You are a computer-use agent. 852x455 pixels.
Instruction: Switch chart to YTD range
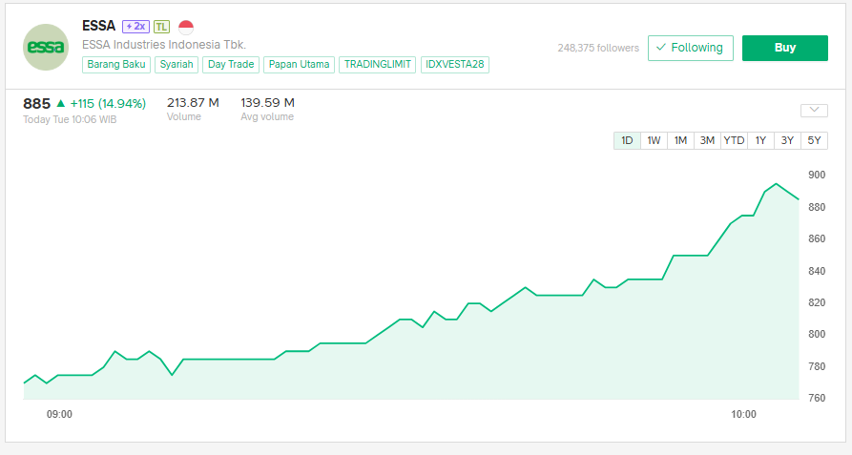point(734,140)
